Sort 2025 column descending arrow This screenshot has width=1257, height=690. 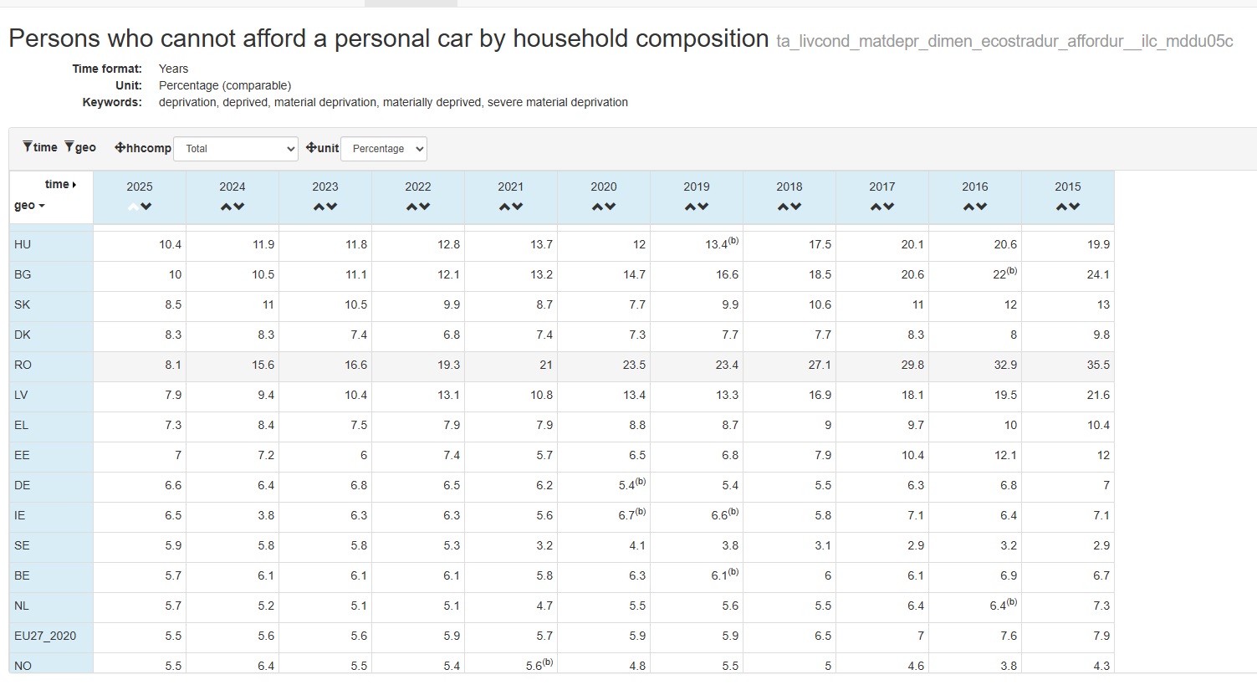coord(146,207)
